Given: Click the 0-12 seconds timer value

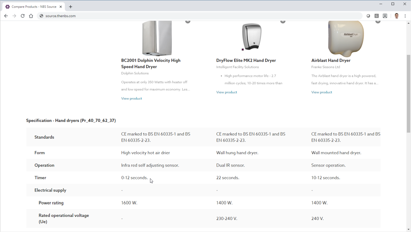Looking at the screenshot, I should [135, 178].
